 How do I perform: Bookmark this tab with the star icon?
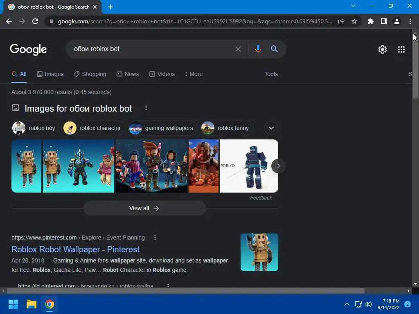point(354,21)
